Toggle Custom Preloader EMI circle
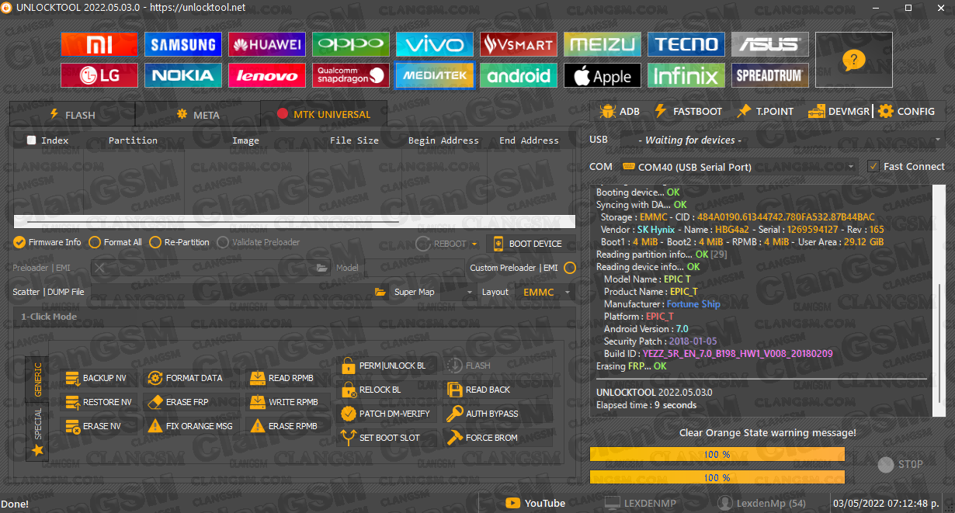 coord(570,268)
